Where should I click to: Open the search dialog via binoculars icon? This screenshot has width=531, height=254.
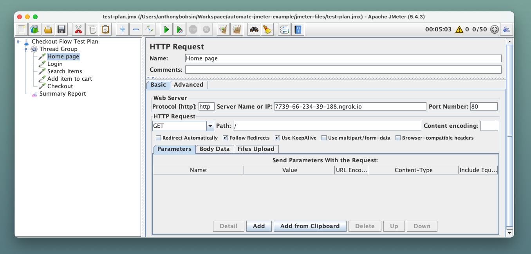pos(253,29)
